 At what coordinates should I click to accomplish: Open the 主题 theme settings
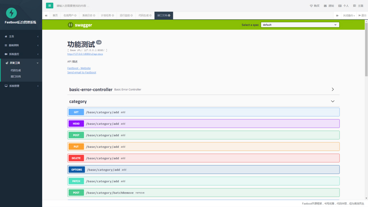pyautogui.click(x=358, y=6)
